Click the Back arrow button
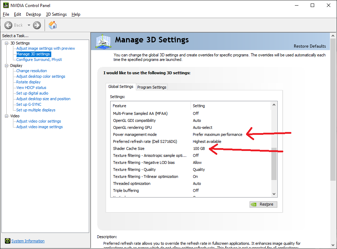The width and height of the screenshot is (337, 249). click(9, 25)
